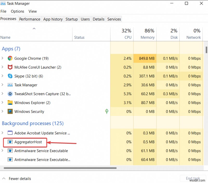Click the Adobe Acrobat Update Service icon
The image size is (208, 183).
click(10, 133)
